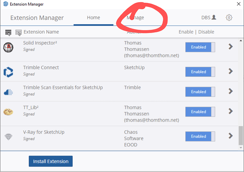The image size is (244, 172).
Task: Click Trimble author of Scan Essentials
Action: click(x=132, y=87)
